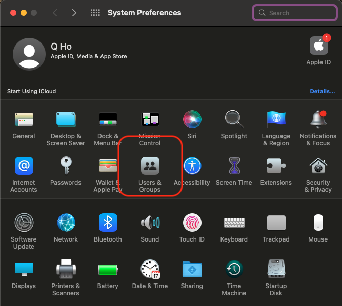Open Displays preferences

tap(24, 269)
